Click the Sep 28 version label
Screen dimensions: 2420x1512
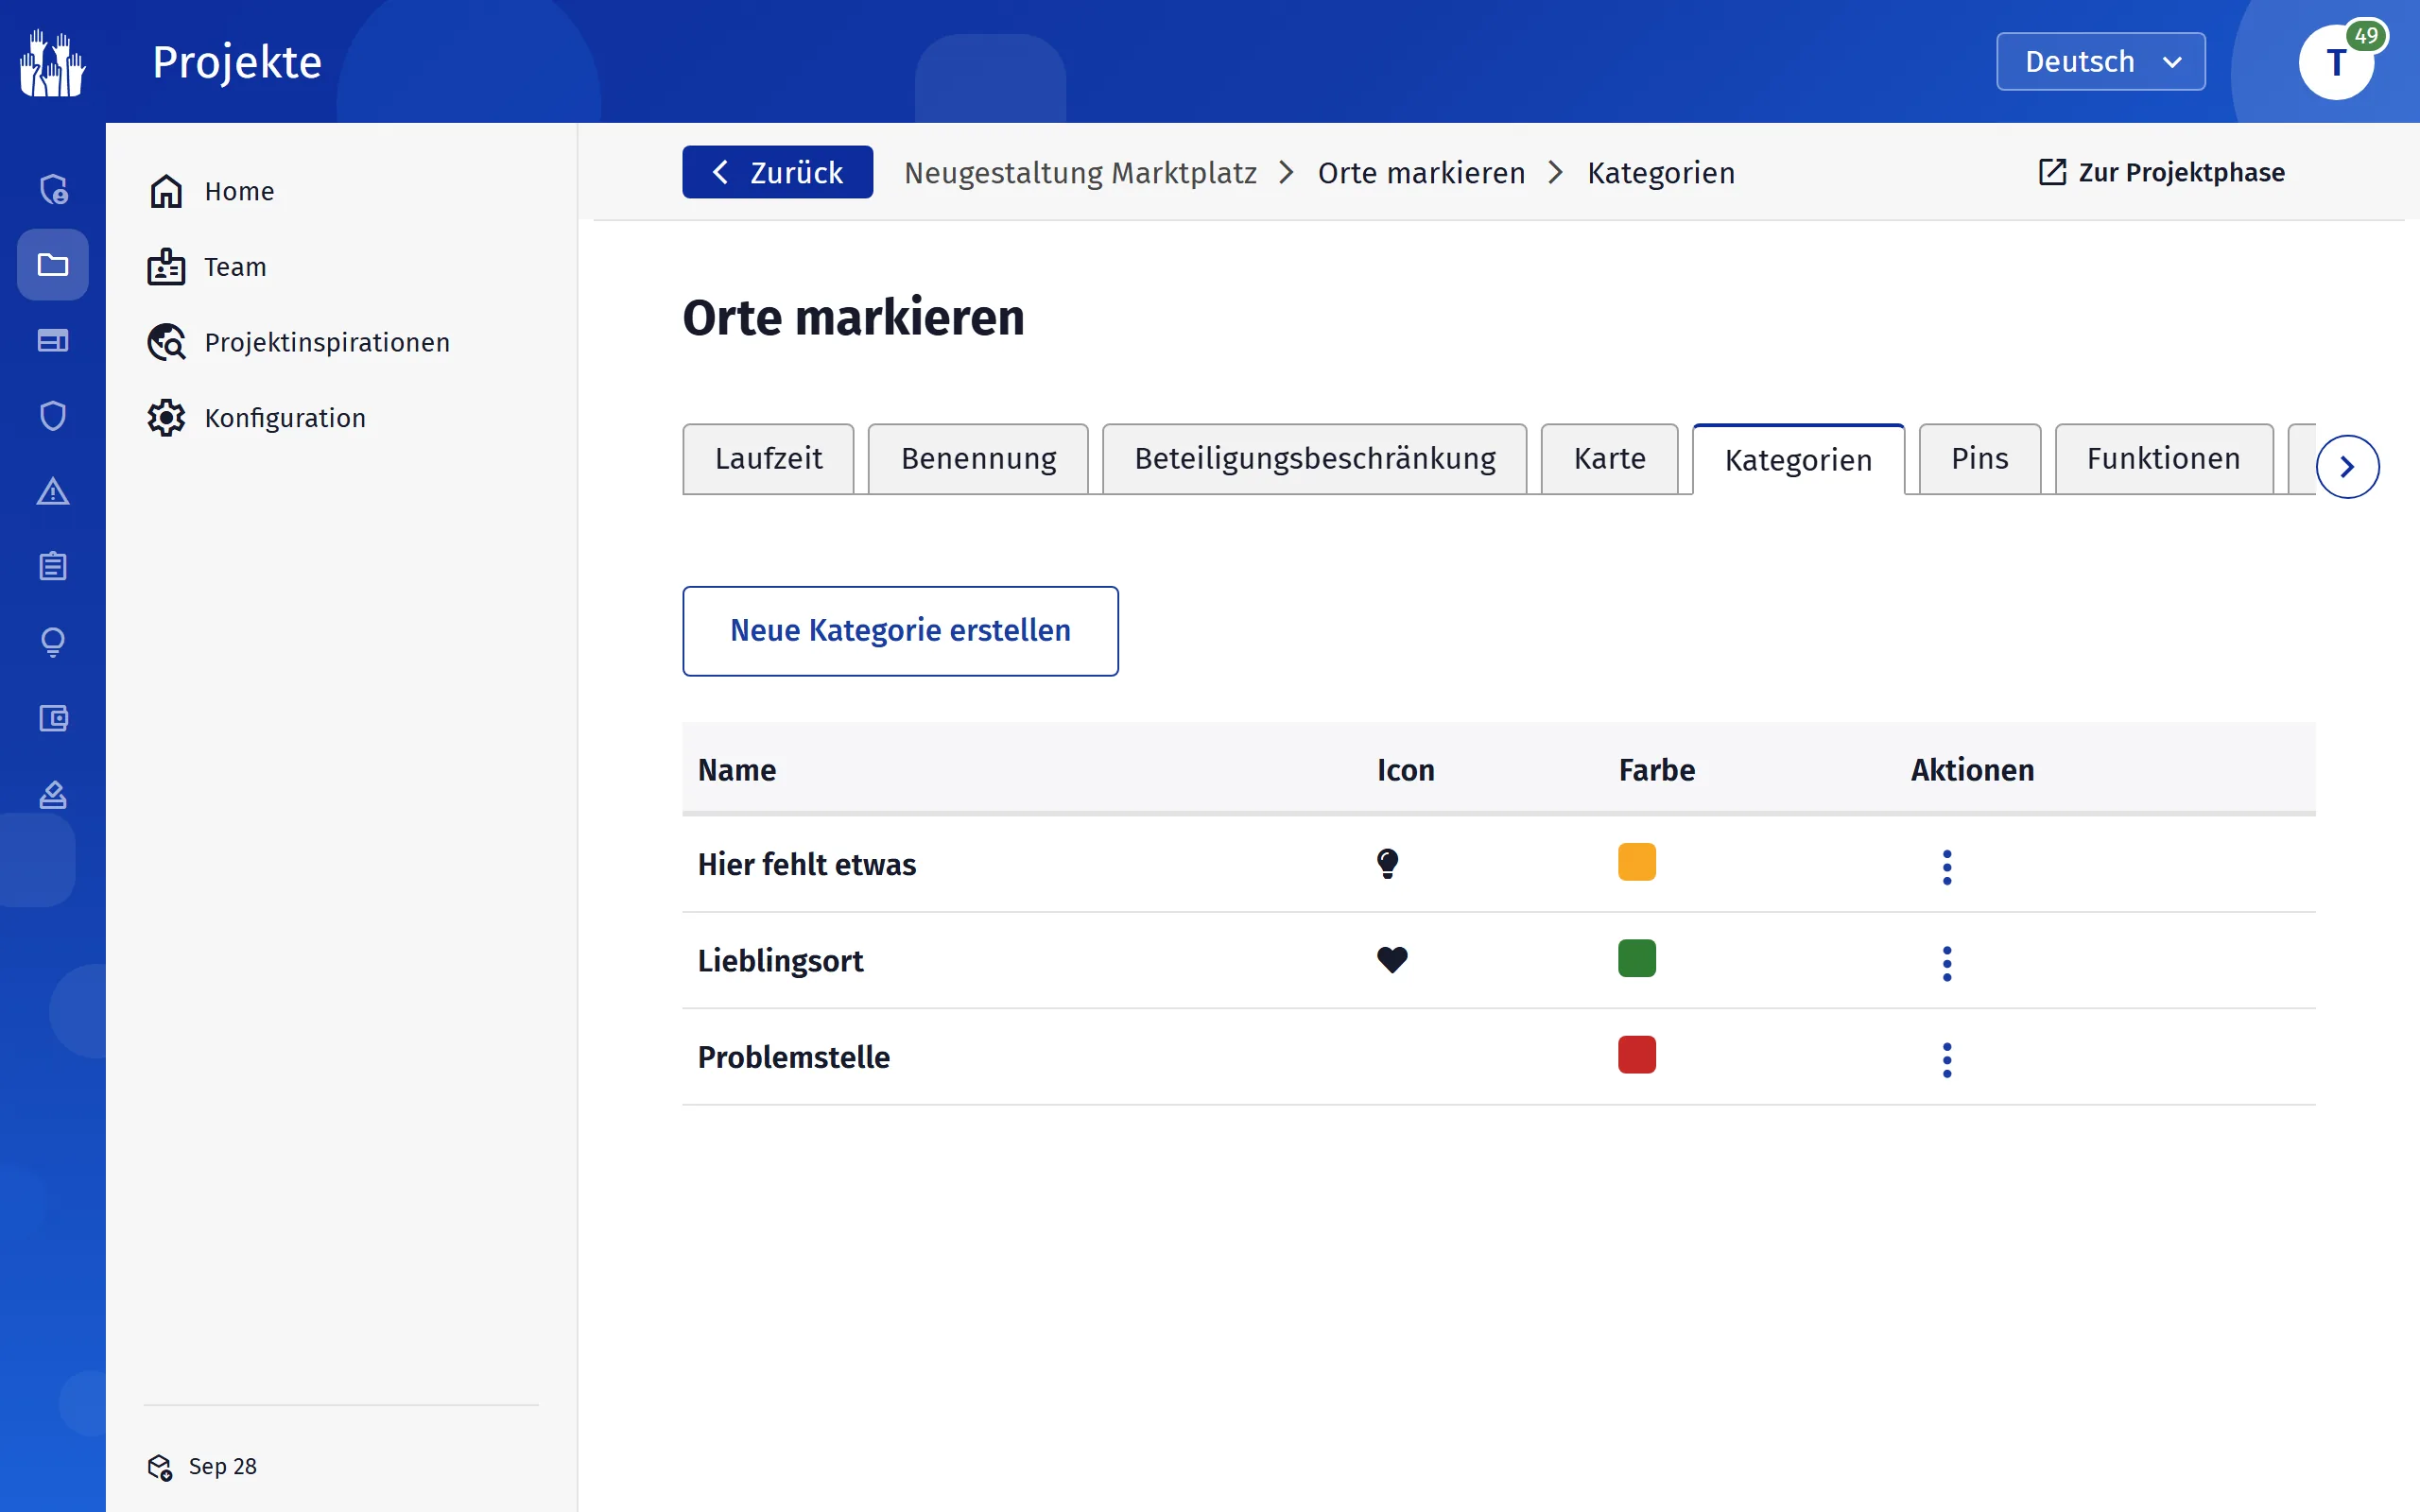coord(223,1467)
